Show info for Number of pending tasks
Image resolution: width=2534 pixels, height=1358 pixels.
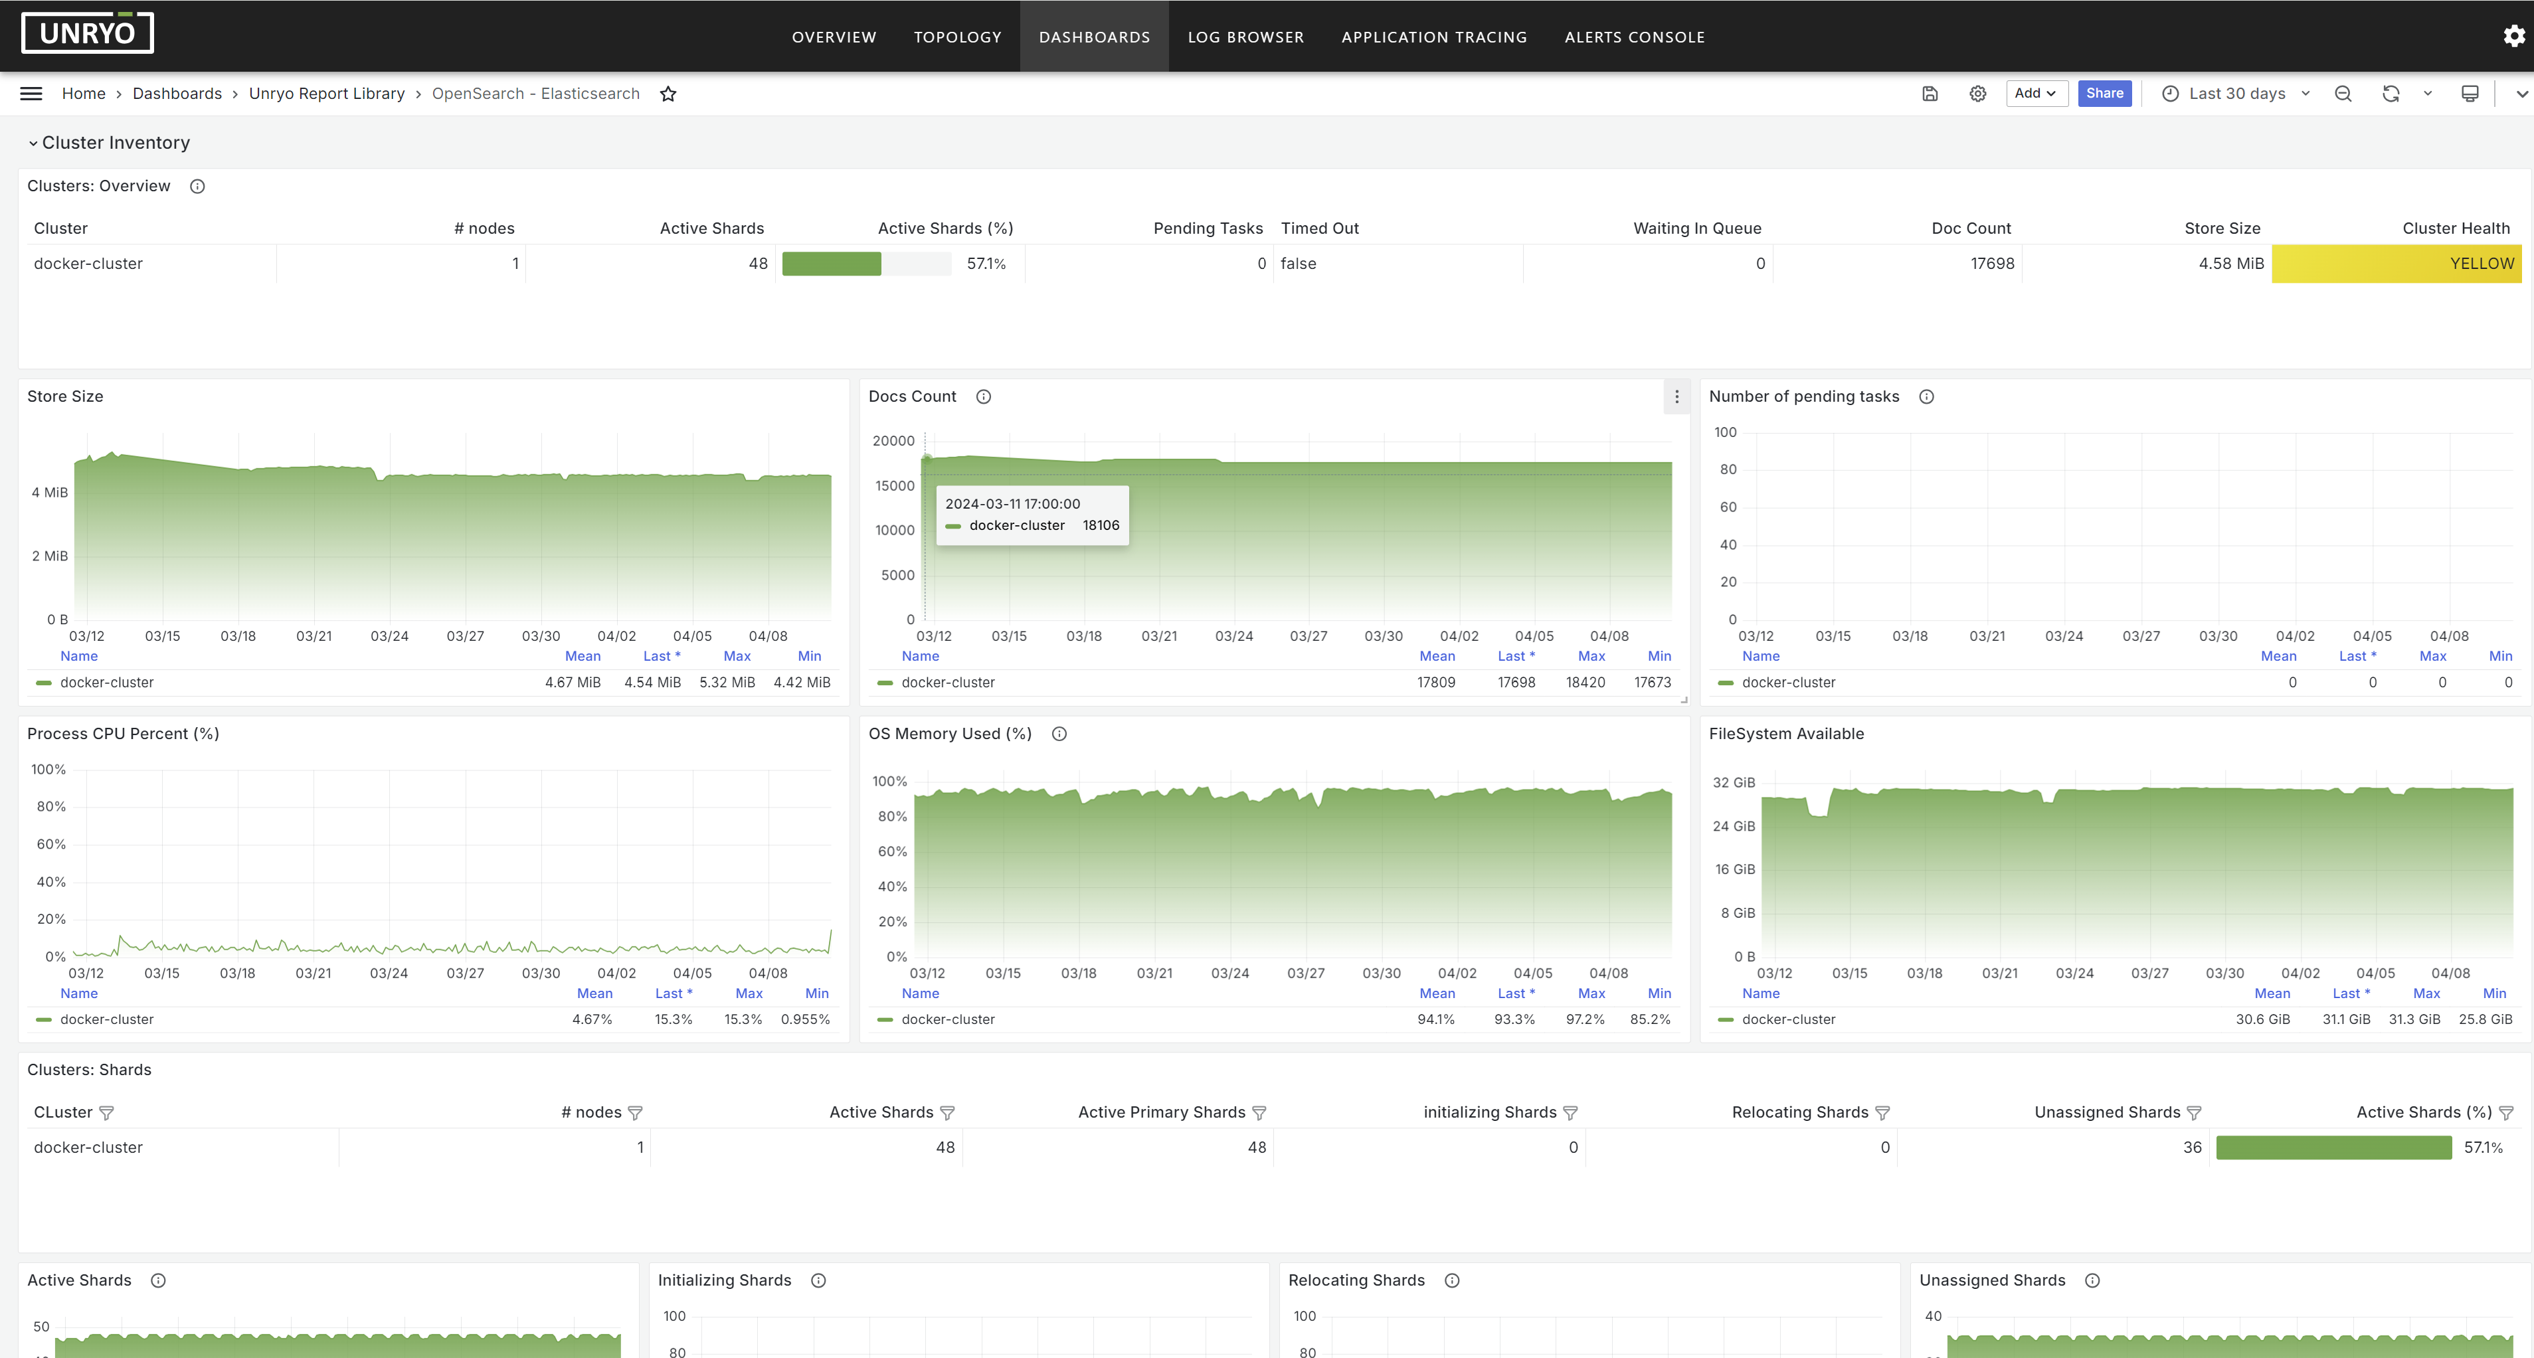(x=1926, y=396)
